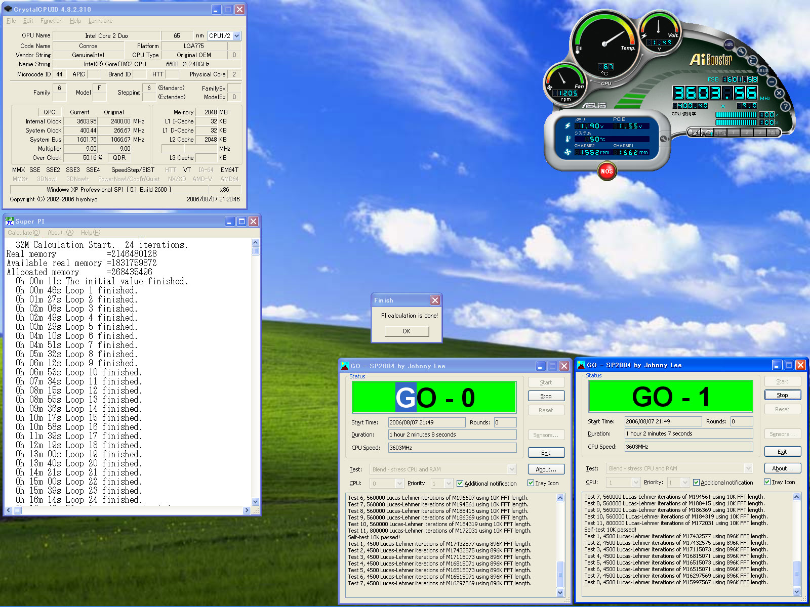Click the Start Time field in right SP2004
The width and height of the screenshot is (810, 607).
pos(663,421)
